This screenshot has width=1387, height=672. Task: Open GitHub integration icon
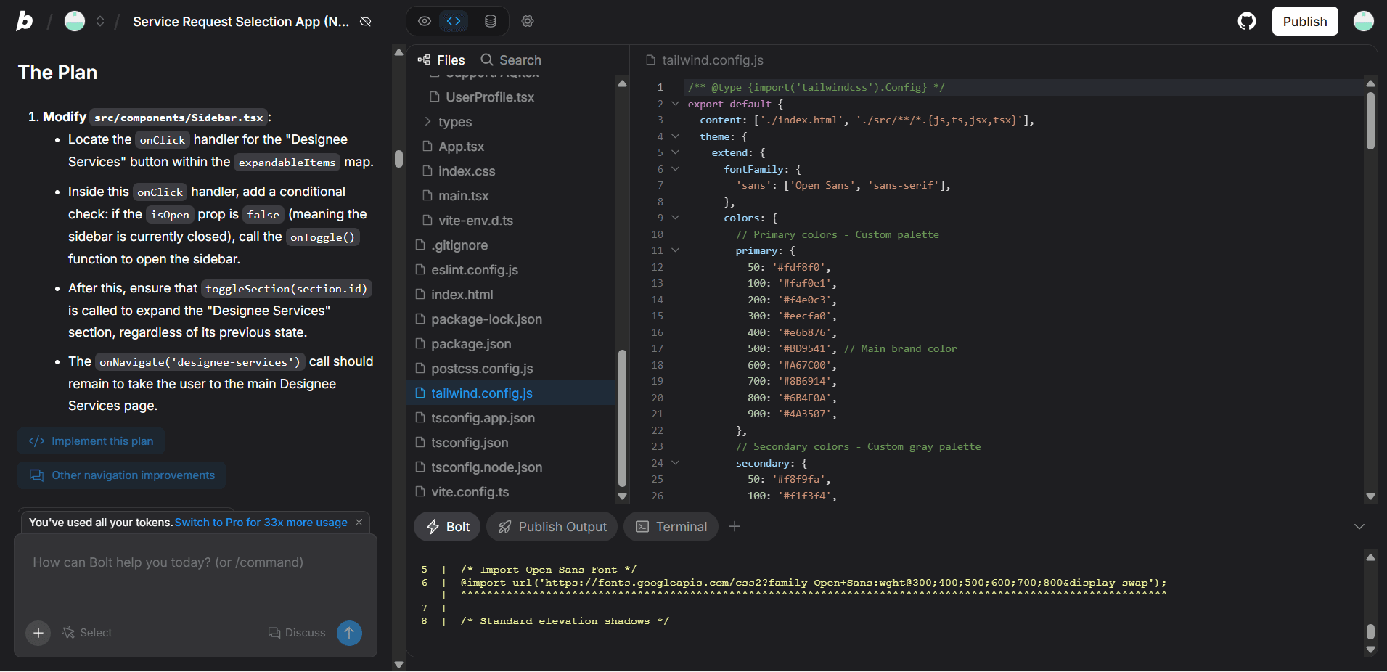(x=1246, y=21)
